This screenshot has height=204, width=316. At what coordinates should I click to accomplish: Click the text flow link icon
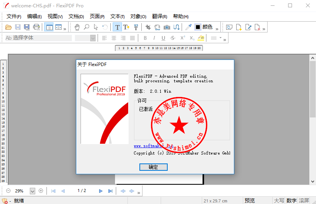176,27
